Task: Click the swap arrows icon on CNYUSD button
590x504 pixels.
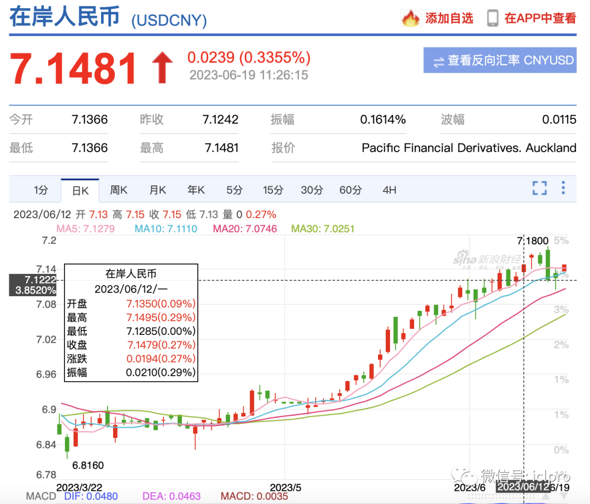Action: tap(438, 61)
